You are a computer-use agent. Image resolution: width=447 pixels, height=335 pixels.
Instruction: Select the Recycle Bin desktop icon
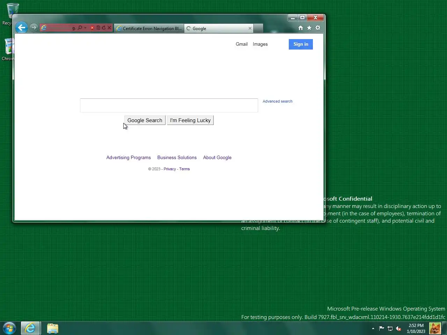click(x=12, y=14)
